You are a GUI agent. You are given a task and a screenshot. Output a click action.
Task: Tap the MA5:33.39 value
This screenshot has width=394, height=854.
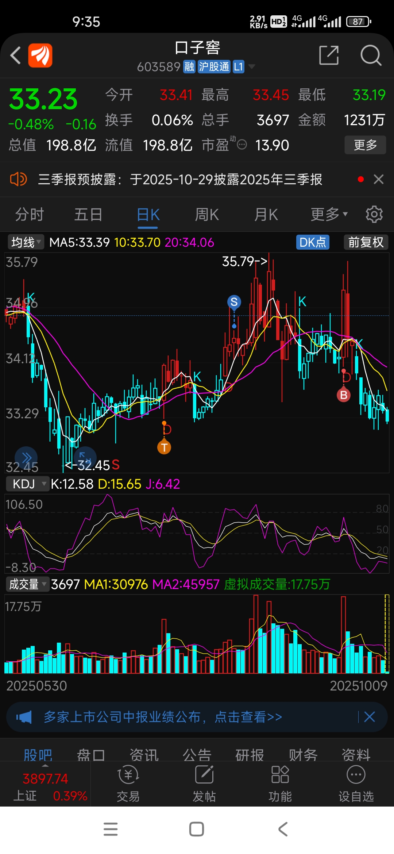click(80, 242)
